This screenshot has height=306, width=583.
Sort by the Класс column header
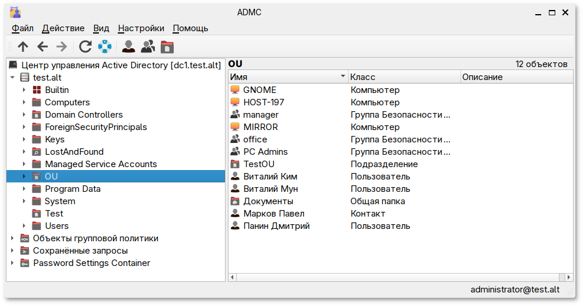[x=405, y=77]
